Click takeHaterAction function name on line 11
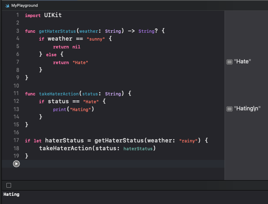Image resolution: width=268 pixels, height=204 pixels. tap(59, 94)
